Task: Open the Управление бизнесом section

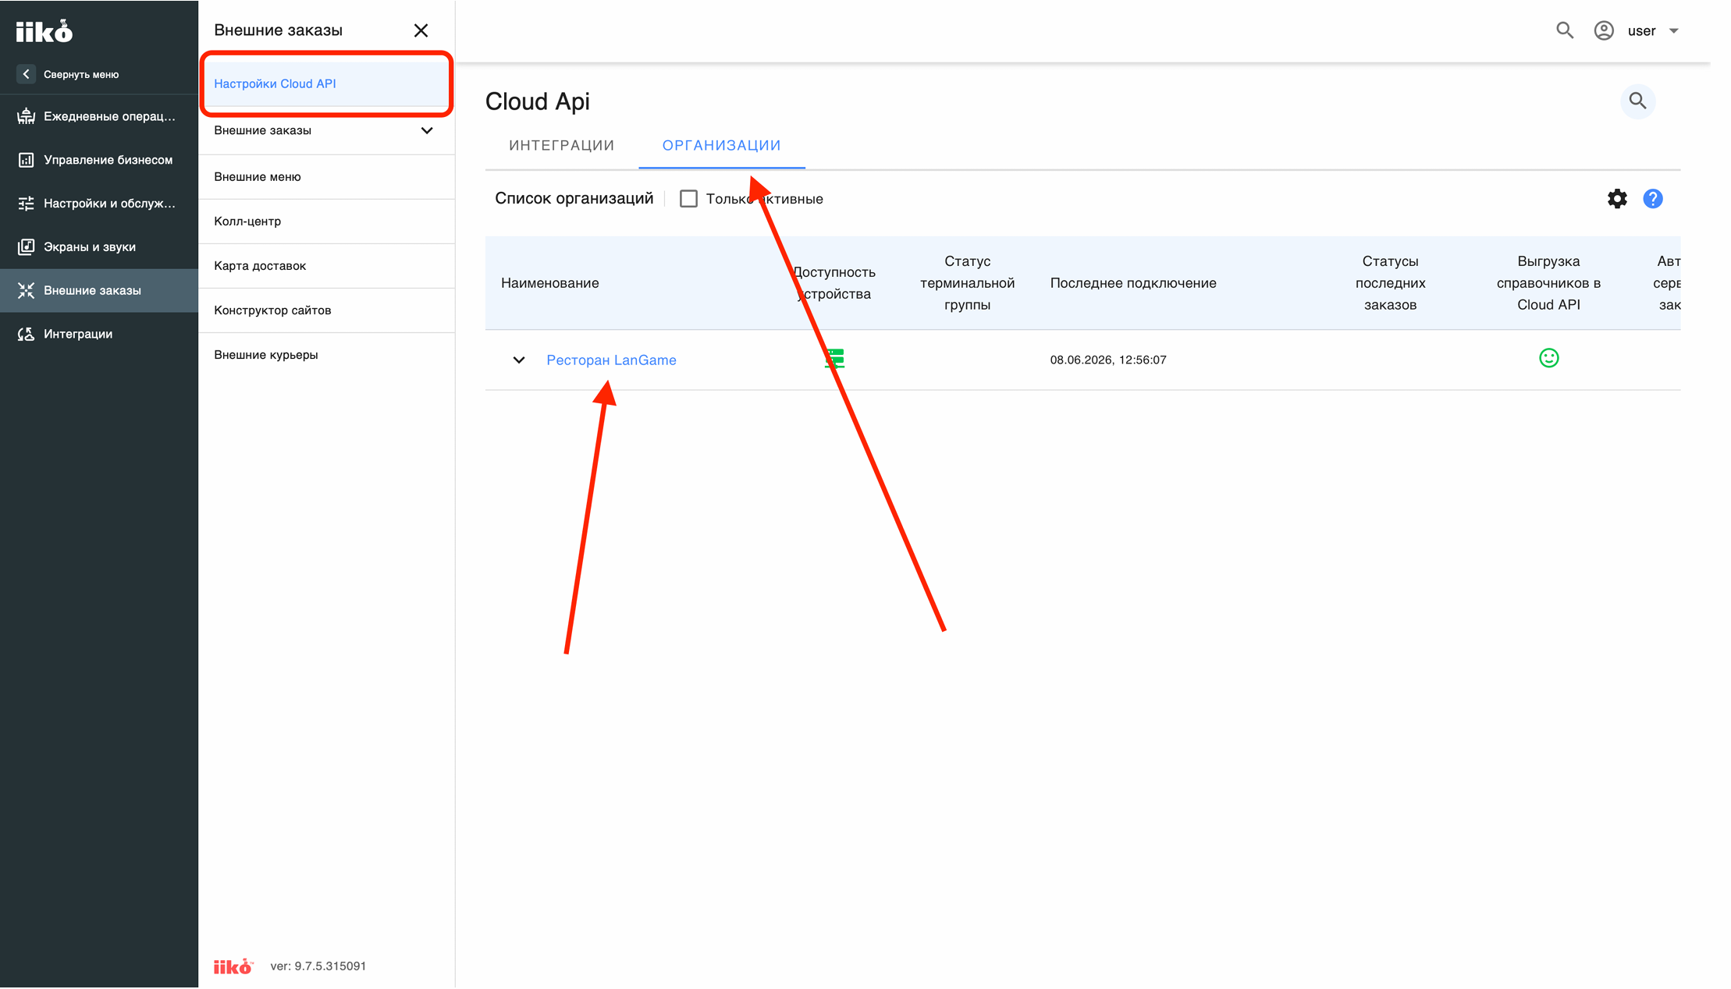Action: (98, 160)
